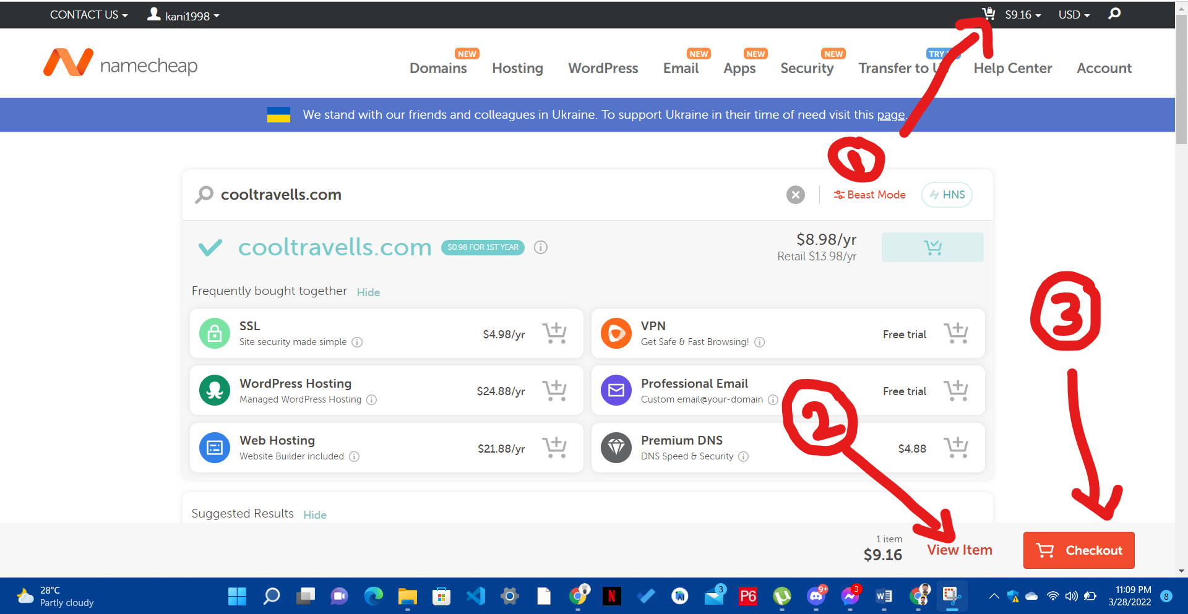The width and height of the screenshot is (1188, 614).
Task: Open the Hosting menu
Action: click(x=517, y=68)
